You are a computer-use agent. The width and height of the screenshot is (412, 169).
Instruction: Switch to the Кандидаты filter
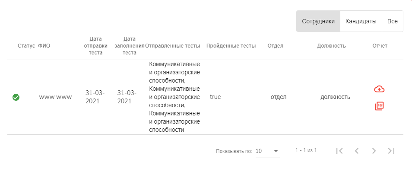361,21
